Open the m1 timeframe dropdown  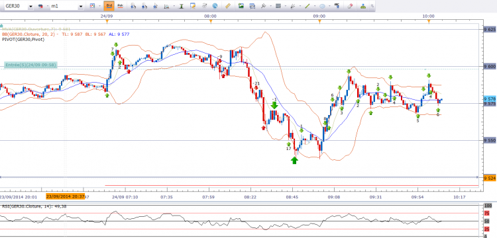point(80,7)
